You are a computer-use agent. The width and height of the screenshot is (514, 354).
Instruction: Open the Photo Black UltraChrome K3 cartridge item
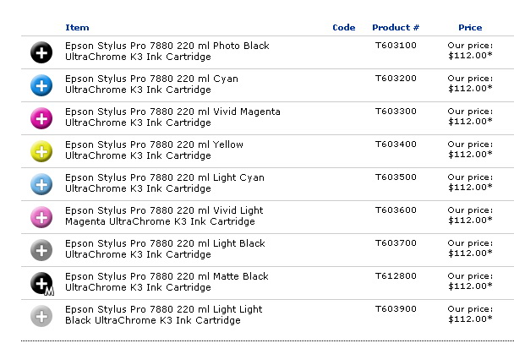[x=167, y=51]
